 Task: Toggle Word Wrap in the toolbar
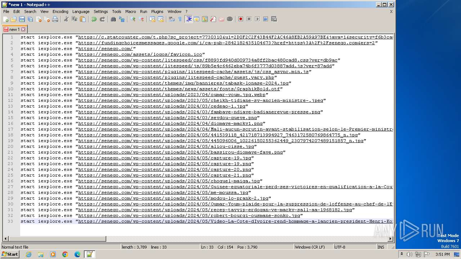pos(172,19)
